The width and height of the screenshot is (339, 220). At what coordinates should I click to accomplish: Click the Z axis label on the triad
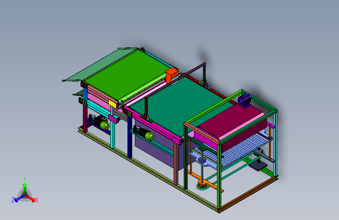pos(13,200)
